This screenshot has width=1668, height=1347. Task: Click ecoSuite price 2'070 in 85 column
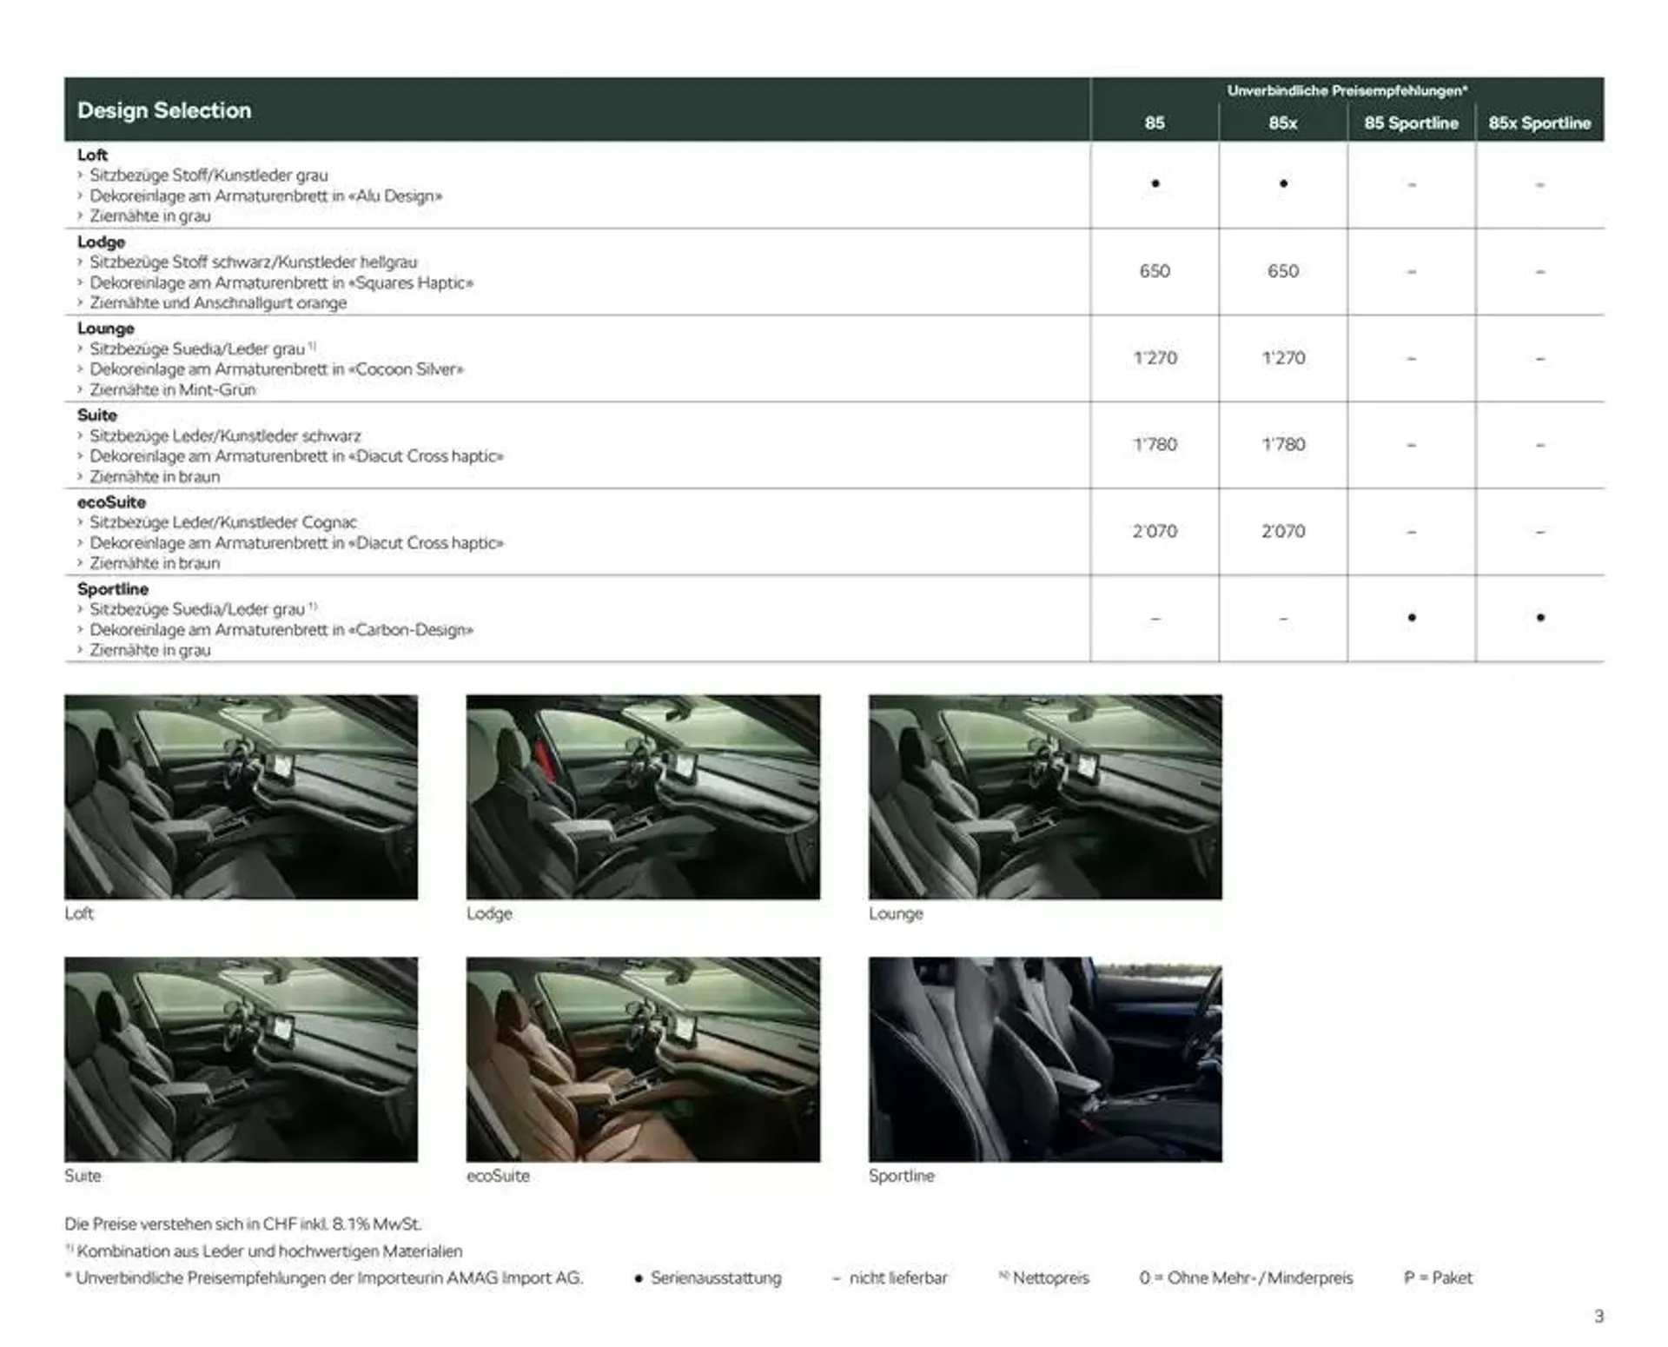1155,531
